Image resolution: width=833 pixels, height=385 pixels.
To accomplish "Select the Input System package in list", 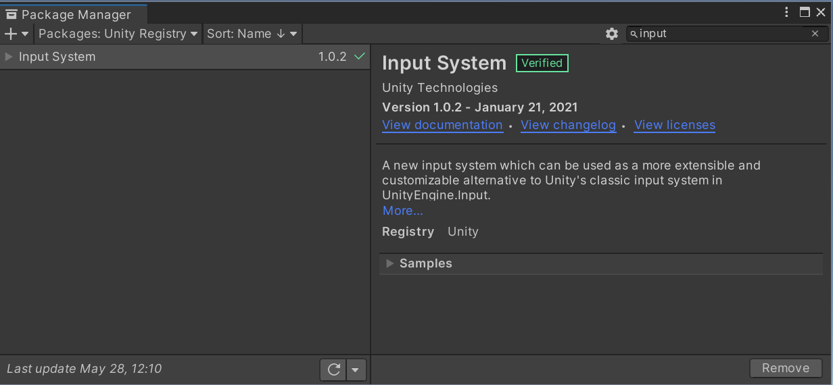I will click(x=185, y=57).
